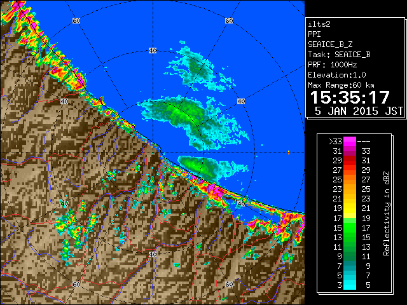Pick the bright green 15-17 dBZ band

point(350,227)
